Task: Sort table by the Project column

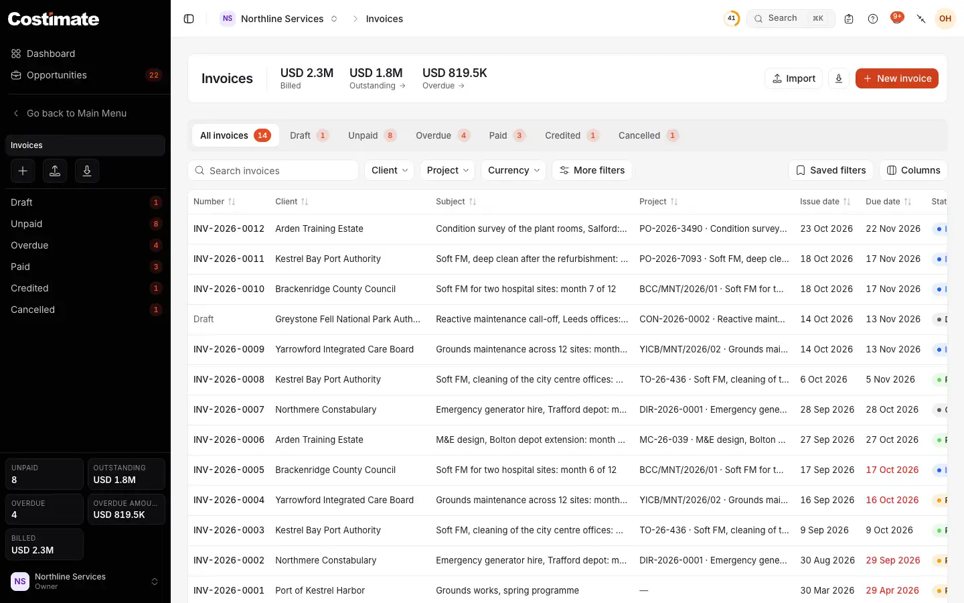Action: point(659,202)
